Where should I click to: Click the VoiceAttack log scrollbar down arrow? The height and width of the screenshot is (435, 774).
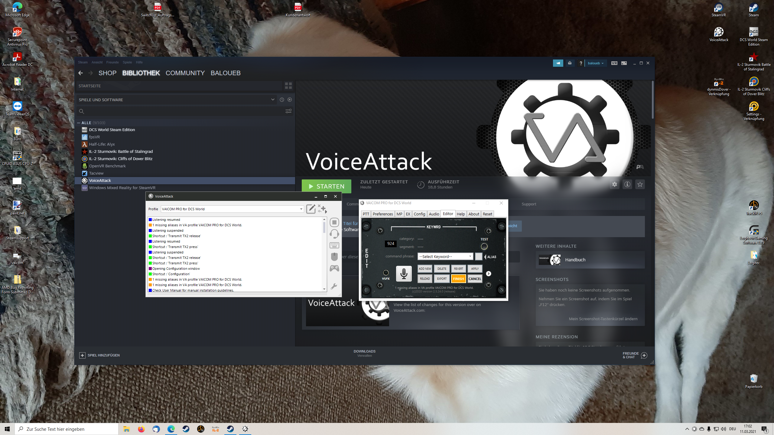(x=324, y=289)
